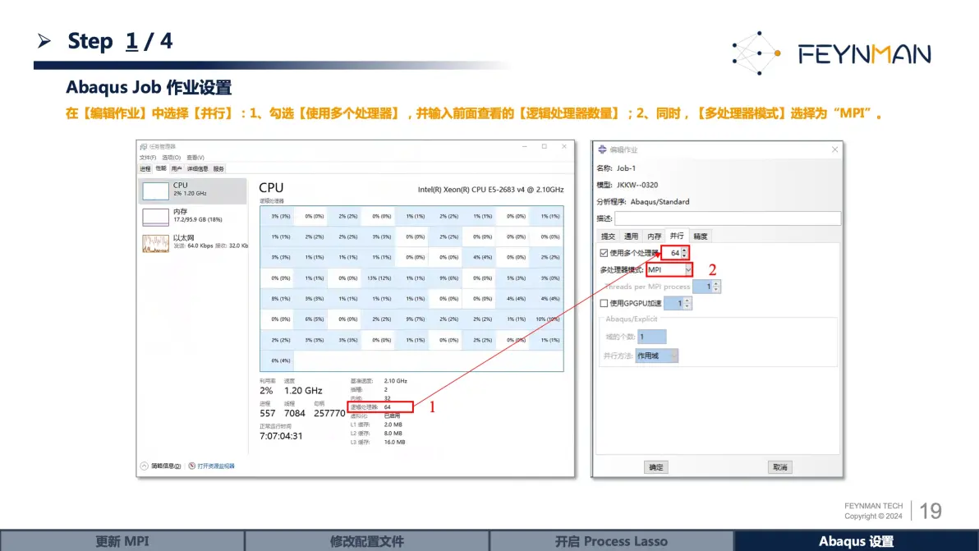Increase Threads per MPI process spinner
The height and width of the screenshot is (551, 979).
pyautogui.click(x=716, y=283)
